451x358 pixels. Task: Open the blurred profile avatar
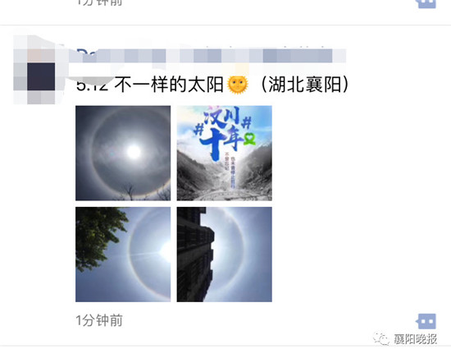34,70
